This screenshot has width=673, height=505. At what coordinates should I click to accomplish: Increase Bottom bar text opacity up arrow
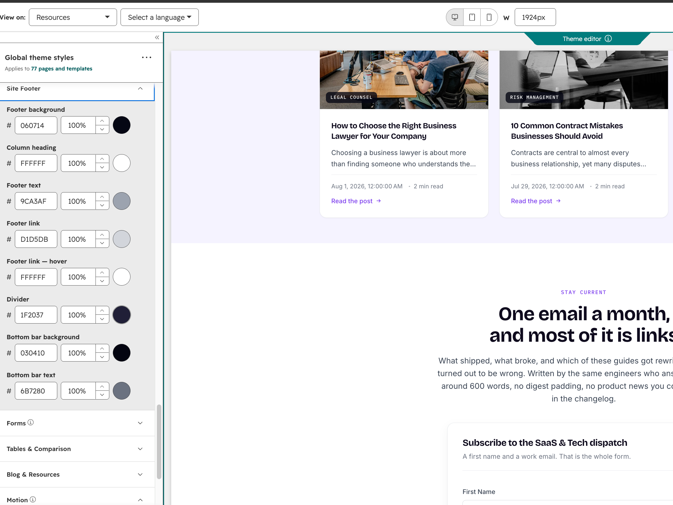coord(102,387)
